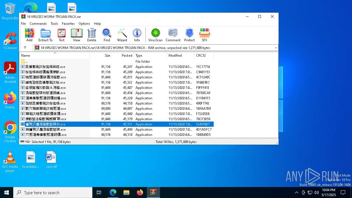Open the Comment toolbar icon
The height and width of the screenshot is (198, 352).
[173, 35]
